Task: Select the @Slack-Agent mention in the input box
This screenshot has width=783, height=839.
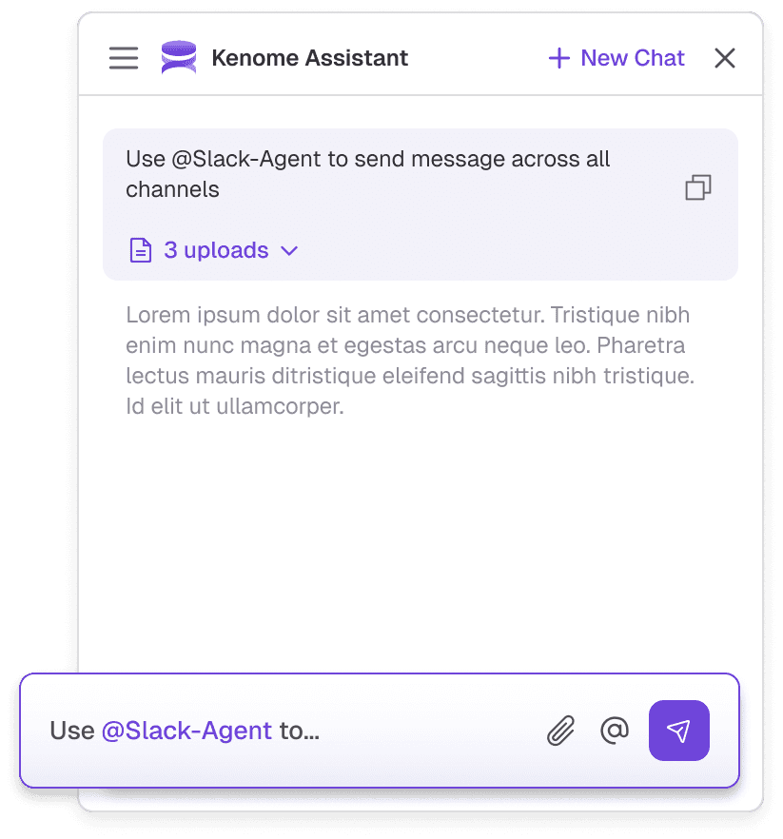Action: [186, 731]
